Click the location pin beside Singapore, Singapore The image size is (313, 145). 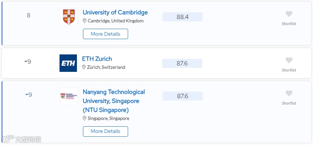pyautogui.click(x=85, y=118)
